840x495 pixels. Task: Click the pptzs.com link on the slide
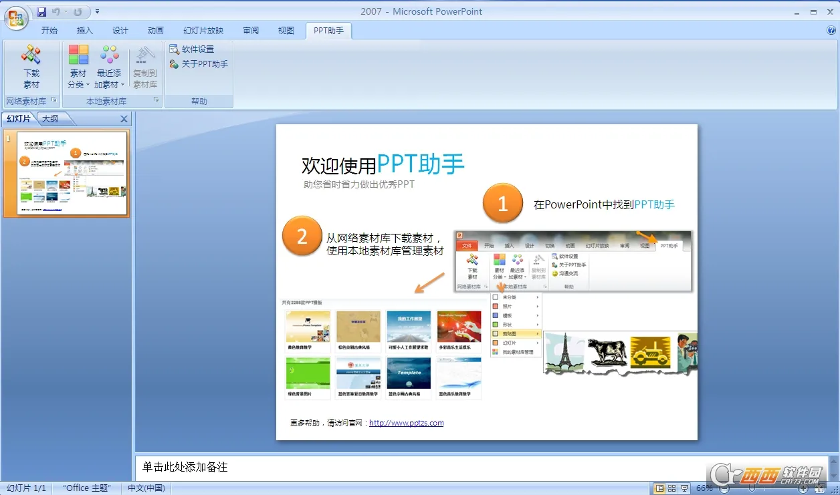407,422
